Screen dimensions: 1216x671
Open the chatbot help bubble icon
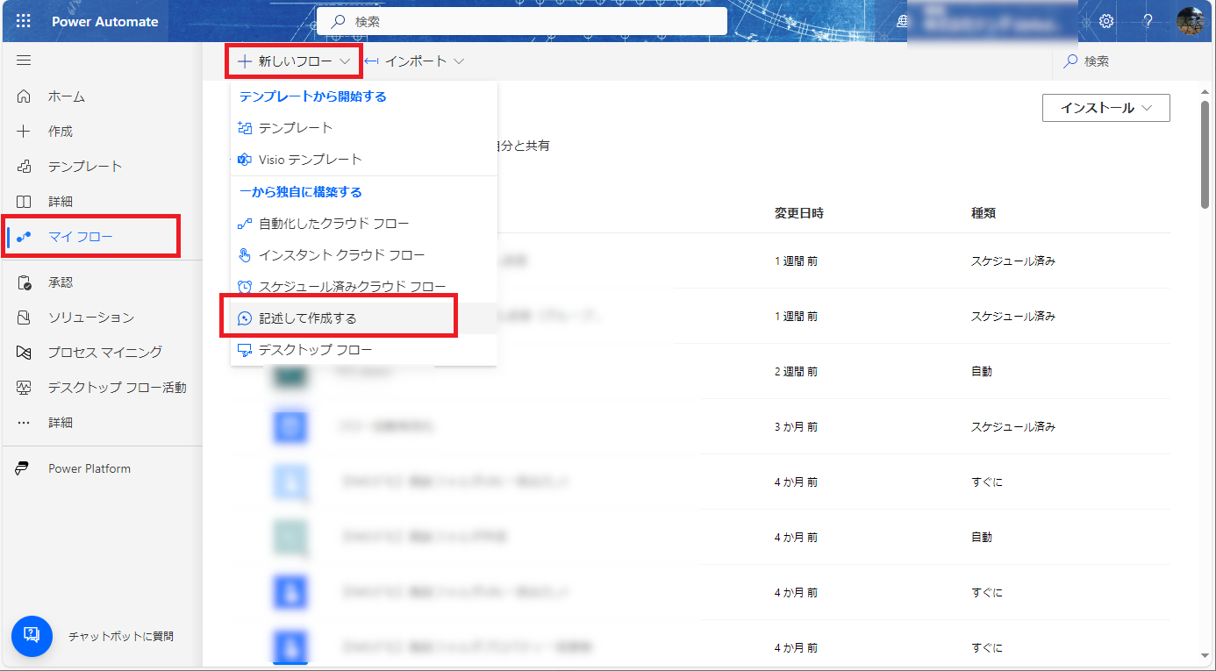pyautogui.click(x=32, y=635)
